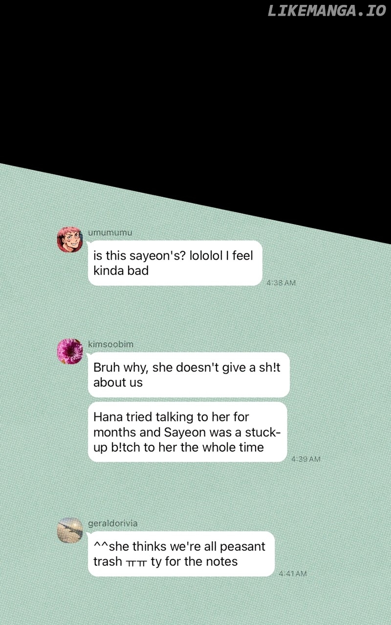
Task: Select the umumumu username label
Action: tap(110, 233)
